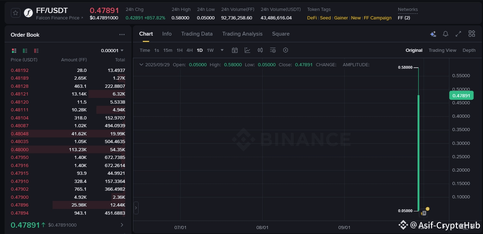Screen dimensions: 483x234
Task: Click the 0.48000 sell order row
Action: coord(68,149)
